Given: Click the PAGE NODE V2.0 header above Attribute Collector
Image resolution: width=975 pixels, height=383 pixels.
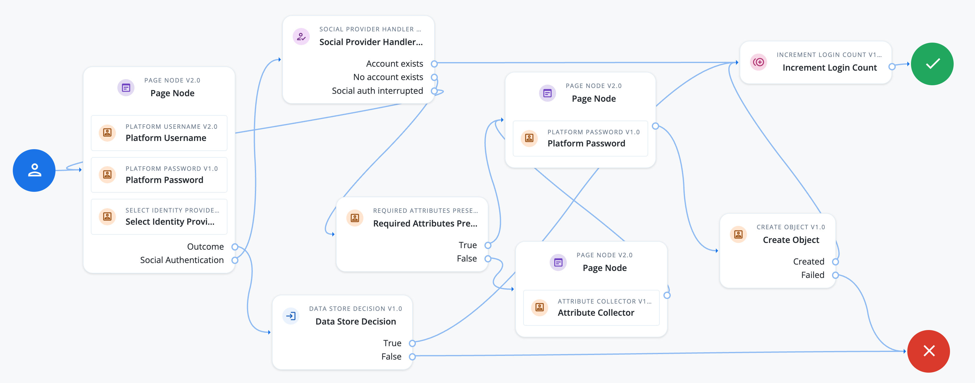Looking at the screenshot, I should click(x=605, y=255).
